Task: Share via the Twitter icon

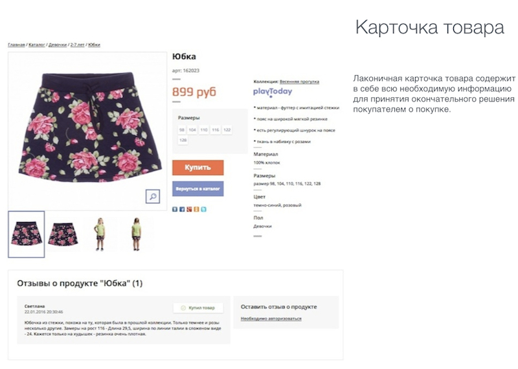Action: (204, 209)
